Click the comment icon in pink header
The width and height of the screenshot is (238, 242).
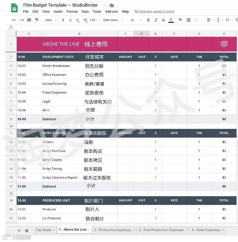pos(224,44)
